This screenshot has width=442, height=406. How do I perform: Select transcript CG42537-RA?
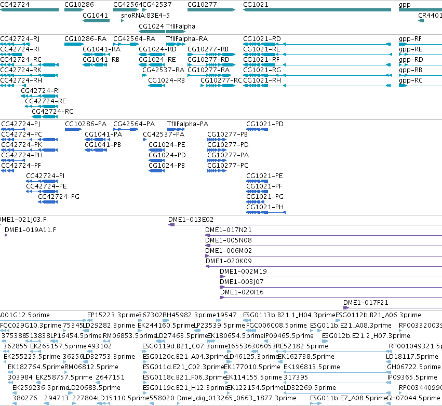[144, 75]
